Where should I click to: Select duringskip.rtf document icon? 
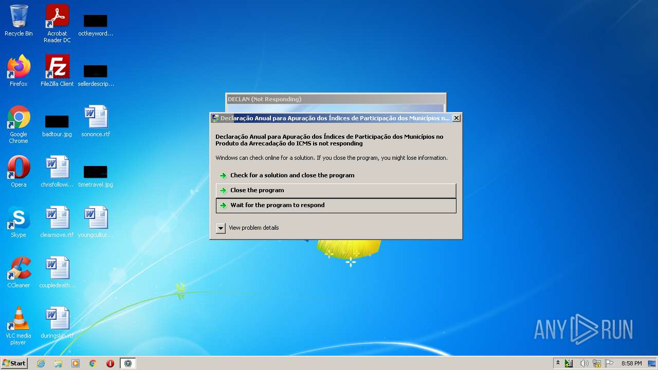(57, 323)
